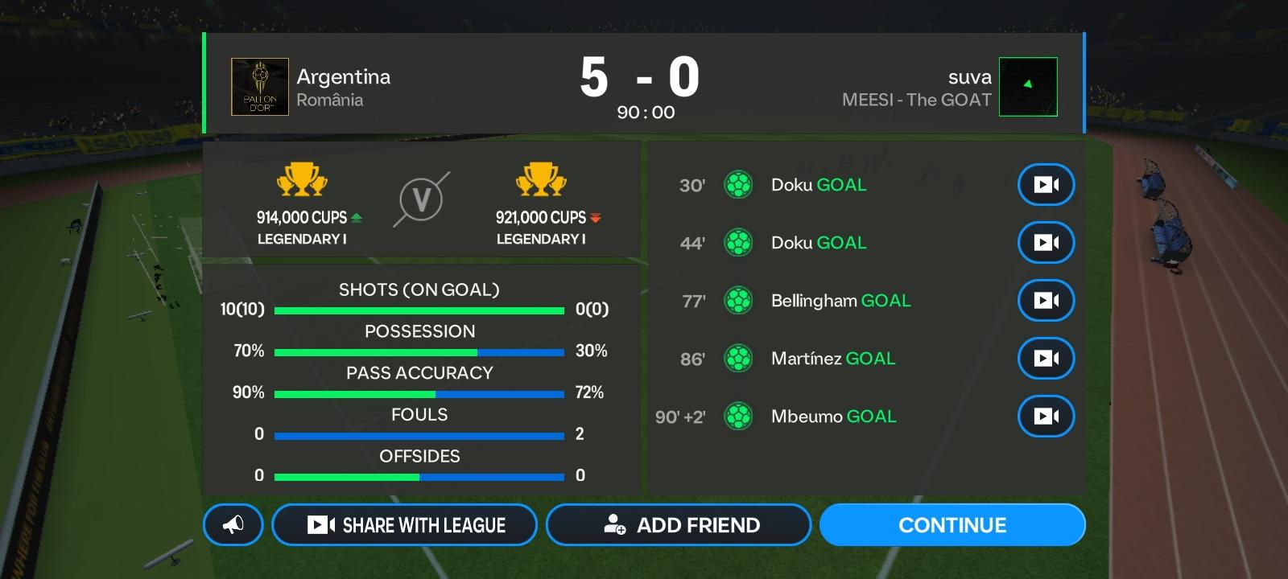Open Martínez 86' goal video
Viewport: 1288px width, 579px height.
click(x=1046, y=359)
